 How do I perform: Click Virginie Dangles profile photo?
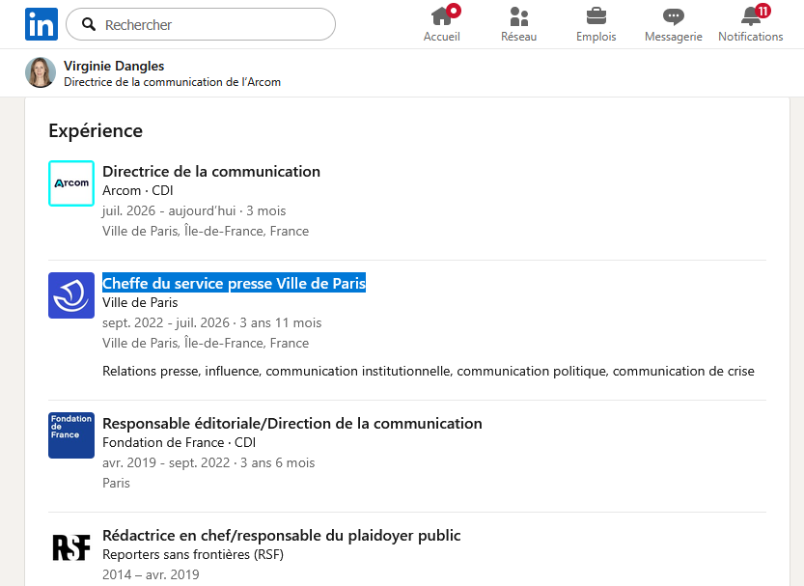click(41, 72)
